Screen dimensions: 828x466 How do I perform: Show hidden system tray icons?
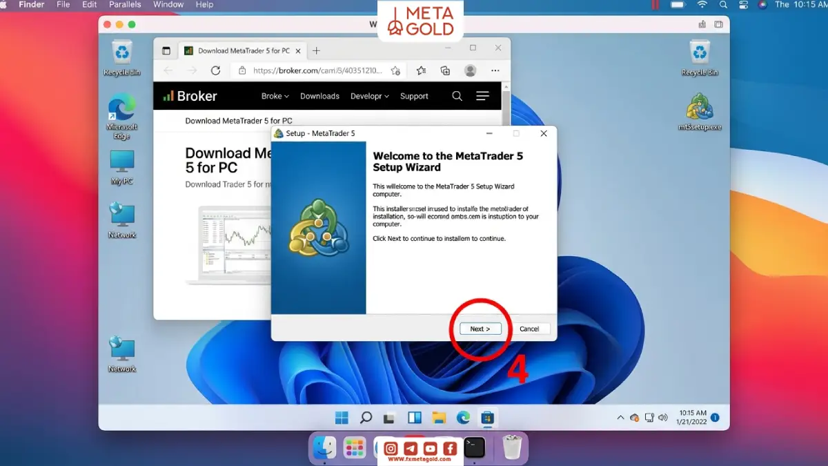click(619, 418)
